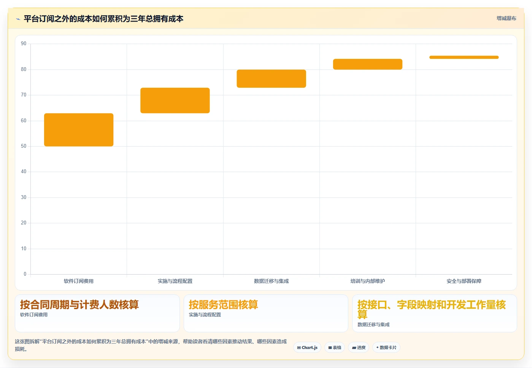Click the 增减瀑布 label at top right
Screen dimensions: 532x368
506,18
